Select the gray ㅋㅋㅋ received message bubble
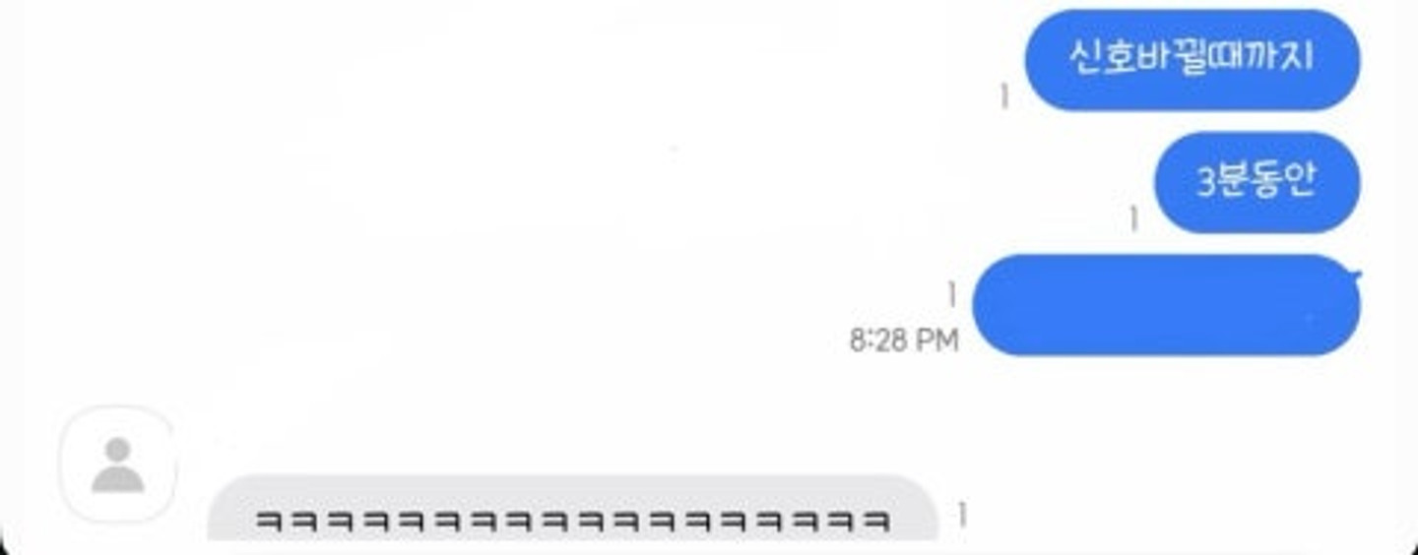Image resolution: width=1418 pixels, height=555 pixels. [x=572, y=510]
